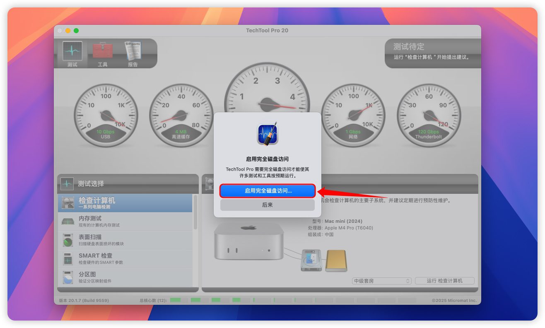This screenshot has height=328, width=545.
Task: Open the 中级套房 suite dropdown
Action: click(x=381, y=281)
